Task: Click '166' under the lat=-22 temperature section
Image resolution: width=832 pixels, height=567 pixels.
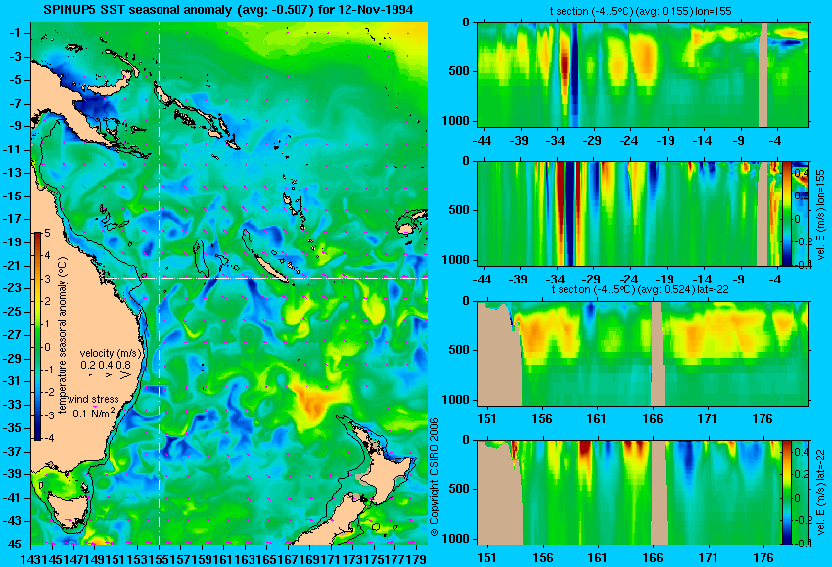Action: (x=652, y=419)
